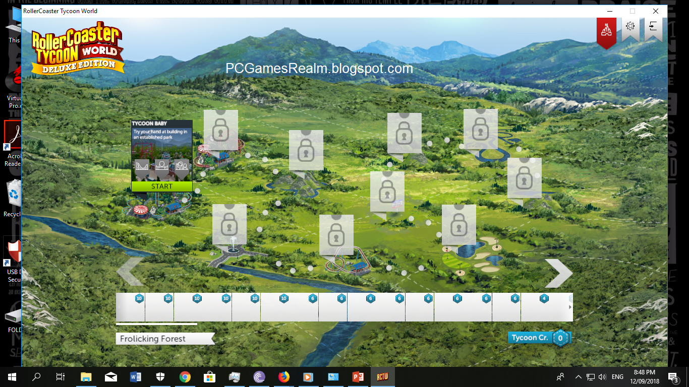
Task: Click the Tycoon Credits hexagon showing 0
Action: [x=560, y=338]
